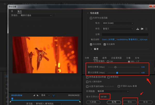Screen dimensions: 155x105
Task: Enable 导入到项目中 checkbox
Action: point(87,82)
